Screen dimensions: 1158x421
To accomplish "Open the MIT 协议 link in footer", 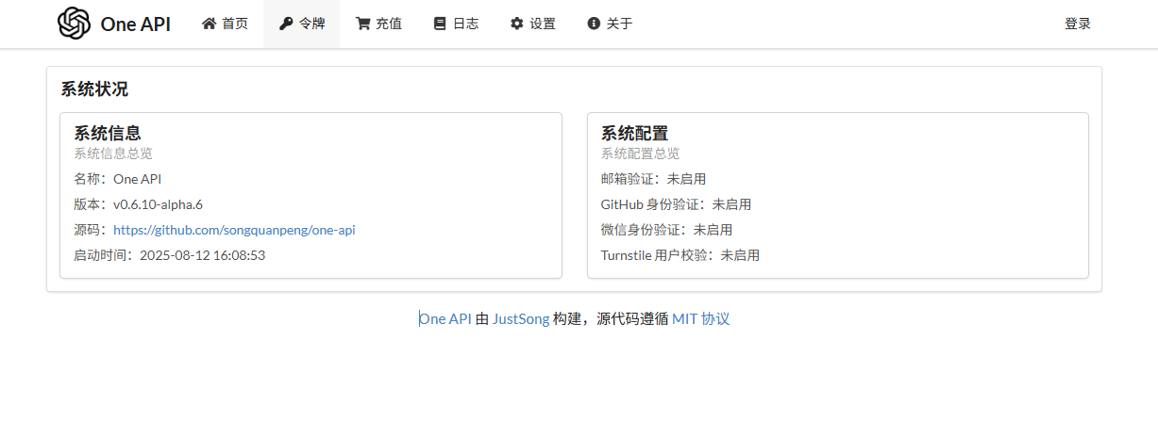I will (701, 318).
